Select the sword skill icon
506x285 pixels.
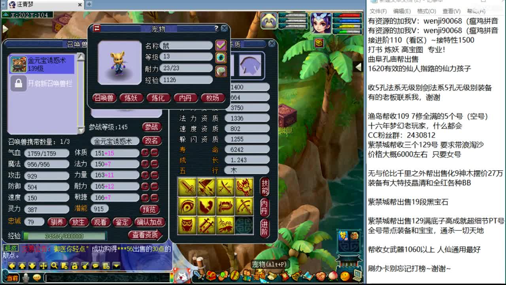(187, 187)
